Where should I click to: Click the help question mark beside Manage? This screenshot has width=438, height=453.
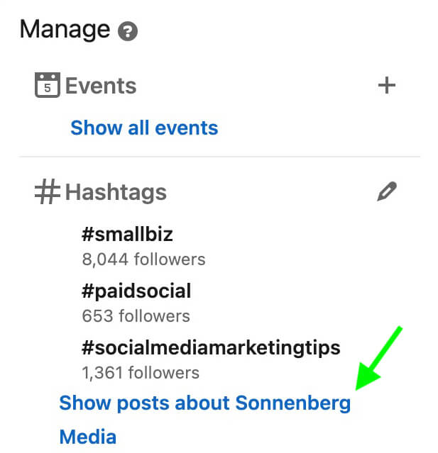coord(128,32)
